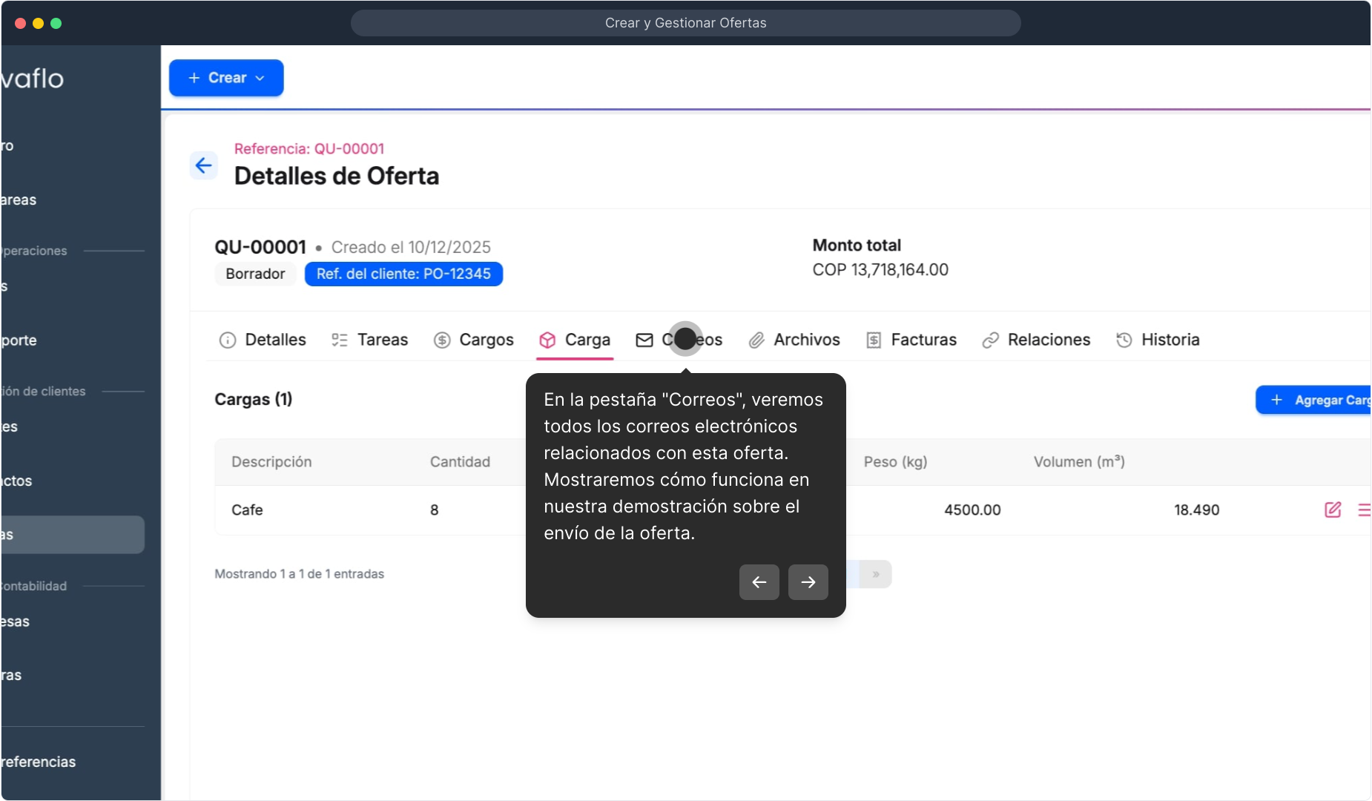
Task: Switch to the Cargos tab
Action: [474, 340]
